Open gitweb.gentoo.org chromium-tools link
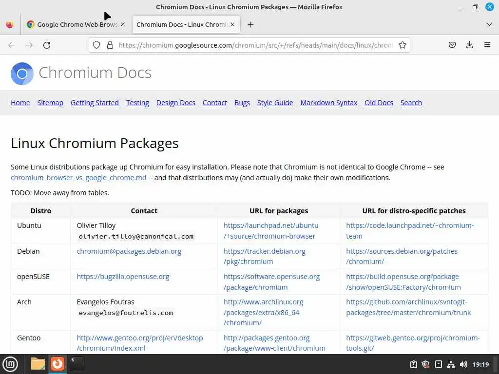 pyautogui.click(x=413, y=343)
